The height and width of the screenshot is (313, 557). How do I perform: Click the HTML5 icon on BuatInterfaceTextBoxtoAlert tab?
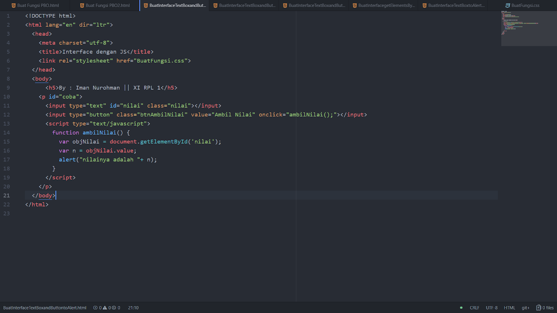[x=424, y=5]
